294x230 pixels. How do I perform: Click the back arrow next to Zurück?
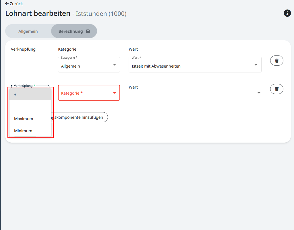tap(7, 4)
